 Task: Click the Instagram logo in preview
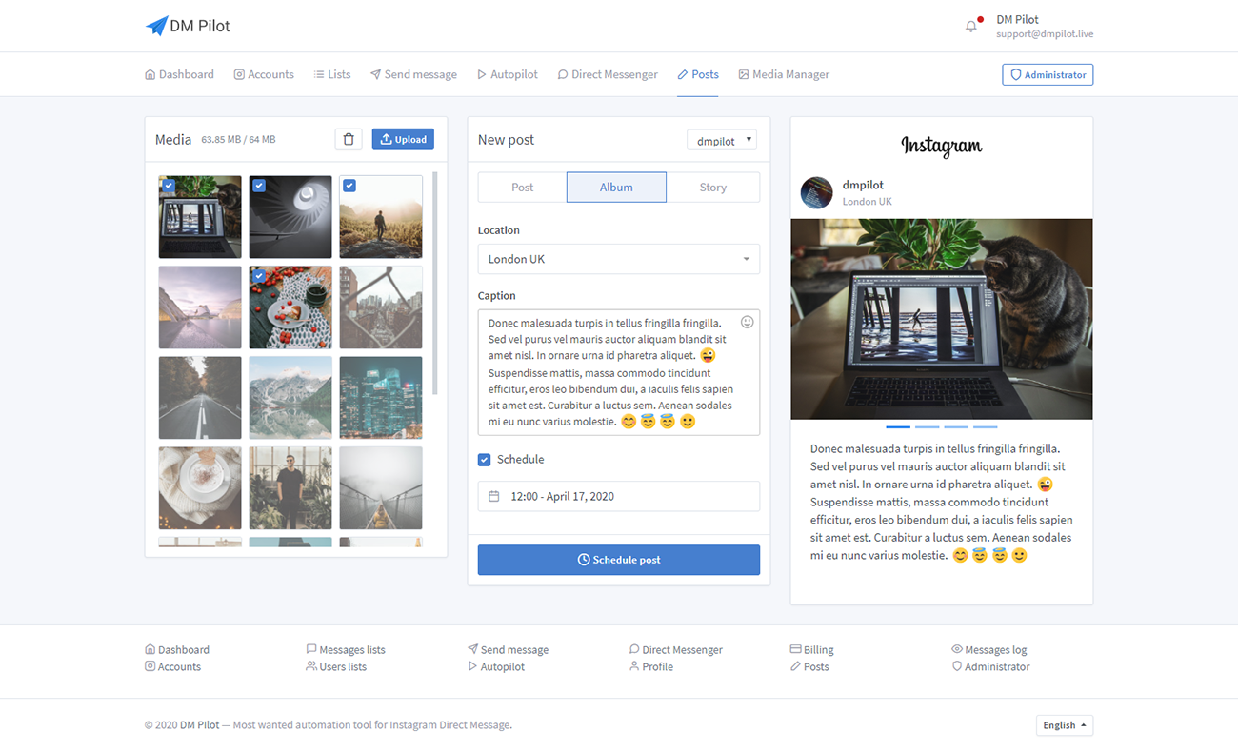pos(942,146)
